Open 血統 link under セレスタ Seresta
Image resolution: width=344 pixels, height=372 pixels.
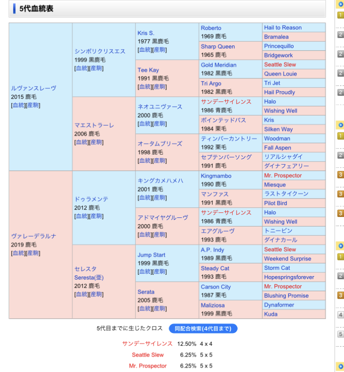pyautogui.click(x=82, y=294)
